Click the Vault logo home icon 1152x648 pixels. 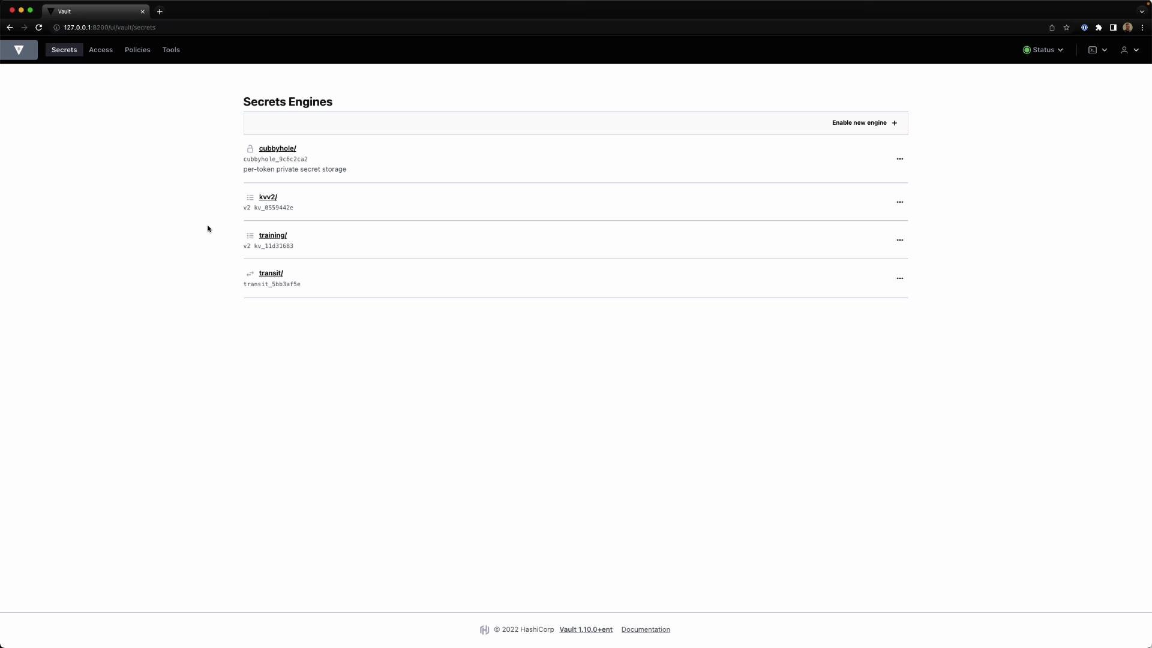[19, 50]
